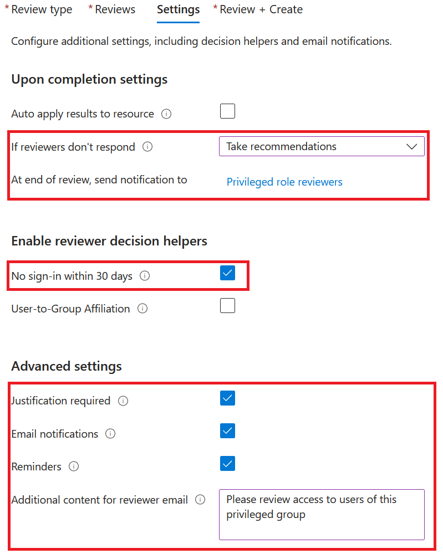This screenshot has height=559, width=443.
Task: Click the Reminders info icon
Action: pos(73,466)
